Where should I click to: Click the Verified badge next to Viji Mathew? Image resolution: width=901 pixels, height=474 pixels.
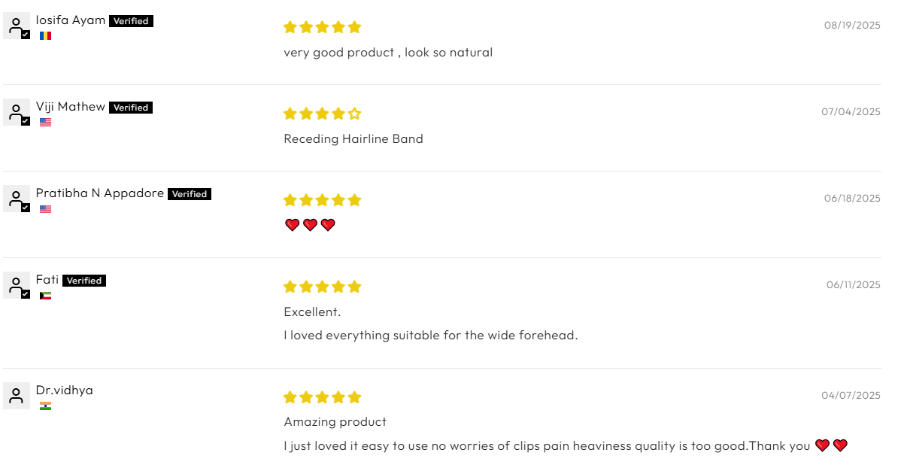[131, 108]
